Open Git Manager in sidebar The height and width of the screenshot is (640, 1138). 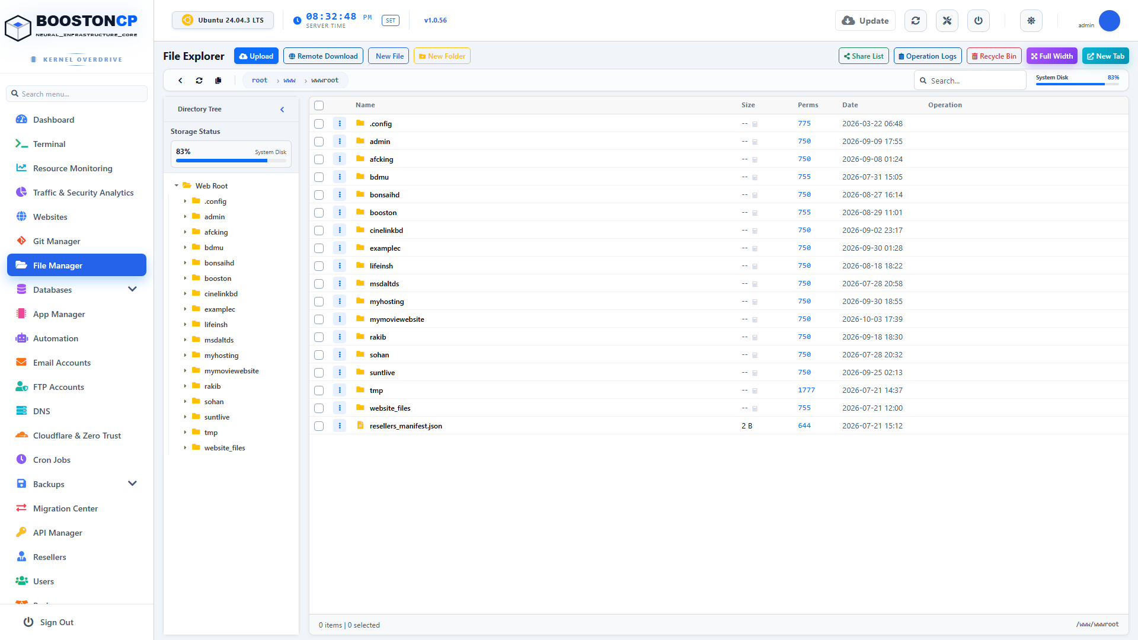tap(76, 241)
